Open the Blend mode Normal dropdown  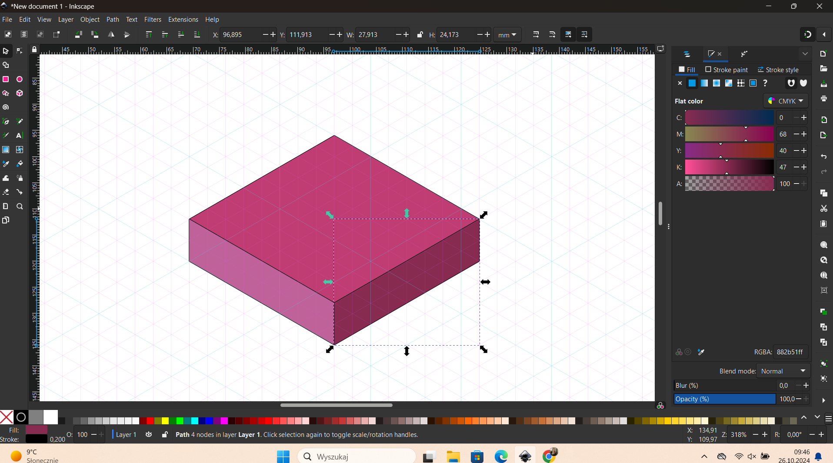[783, 371]
